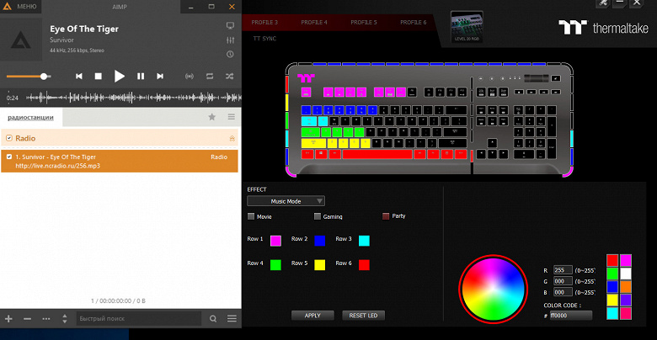Image resolution: width=657 pixels, height=340 pixels.
Task: Click the APPLY button
Action: (x=312, y=316)
